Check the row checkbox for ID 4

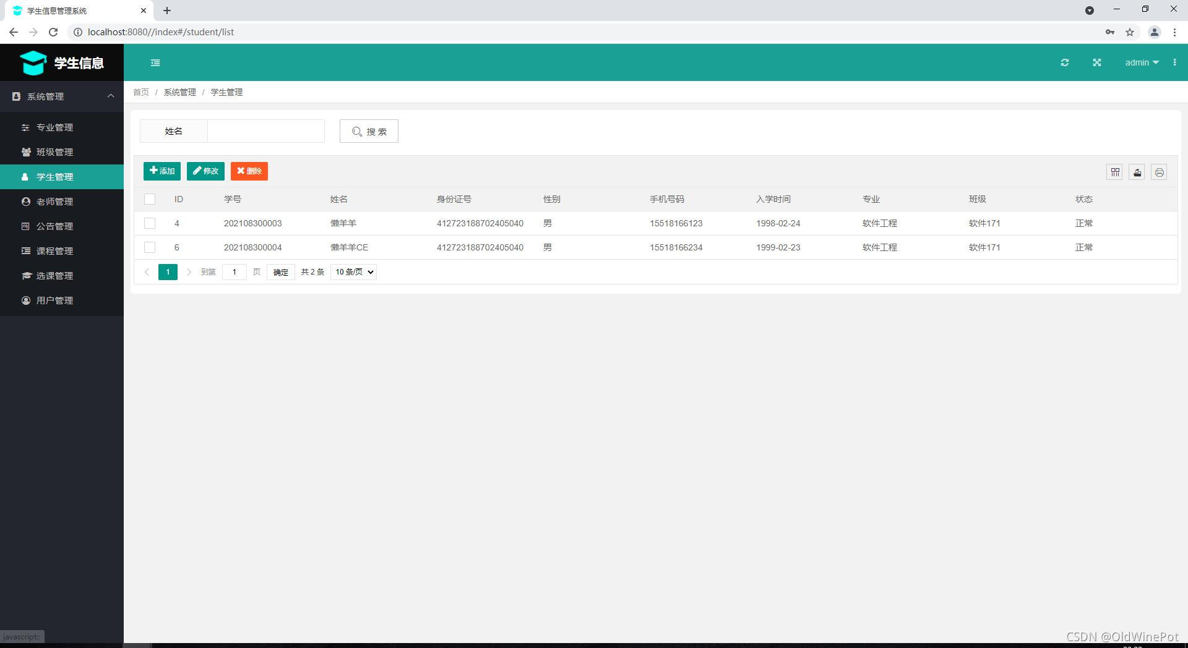(x=150, y=223)
